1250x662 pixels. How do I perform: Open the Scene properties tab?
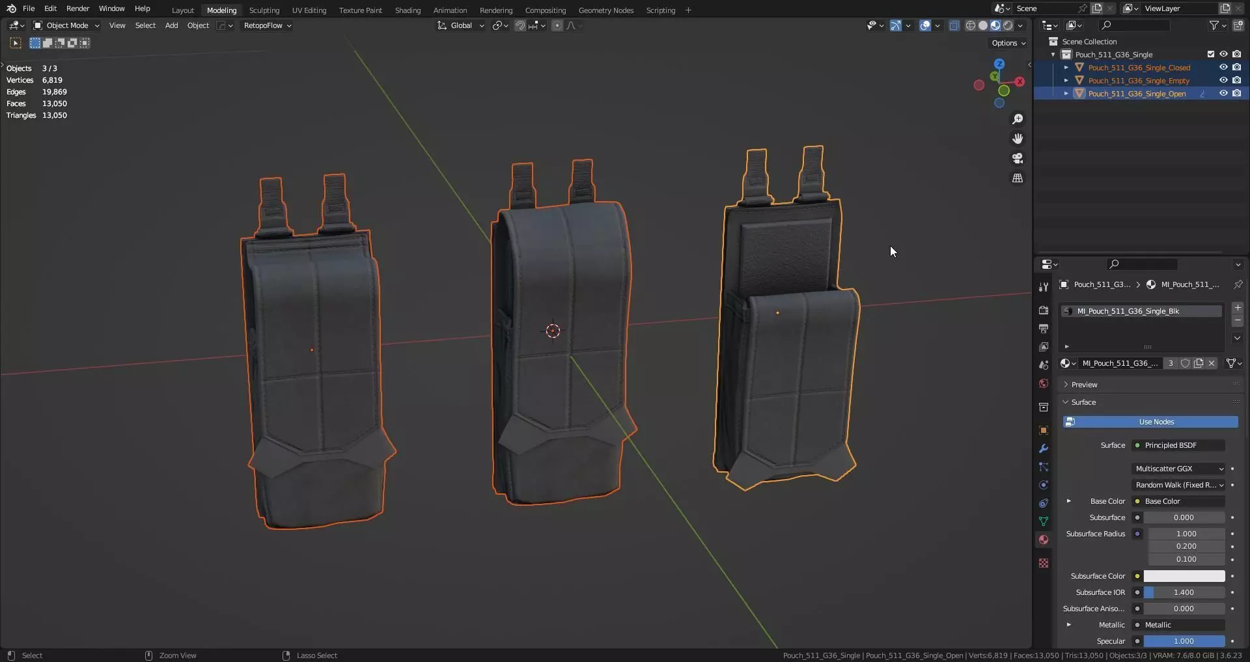click(x=1044, y=365)
